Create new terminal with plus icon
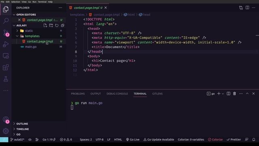Viewport: 259px width, 146px height. tap(219, 94)
